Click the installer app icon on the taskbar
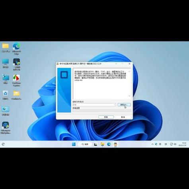Image resolution: width=189 pixels, height=189 pixels. 115,144
